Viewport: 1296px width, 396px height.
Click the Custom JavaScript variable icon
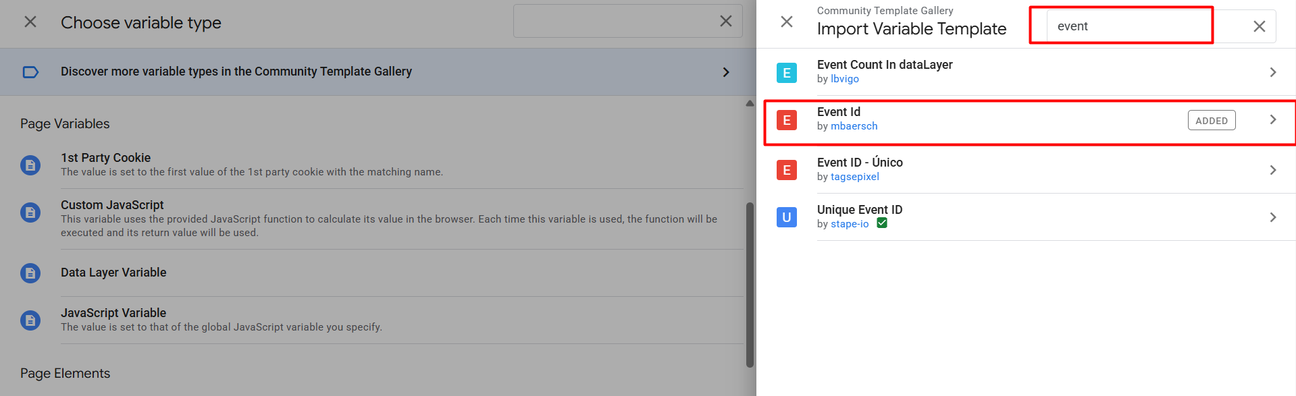30,213
